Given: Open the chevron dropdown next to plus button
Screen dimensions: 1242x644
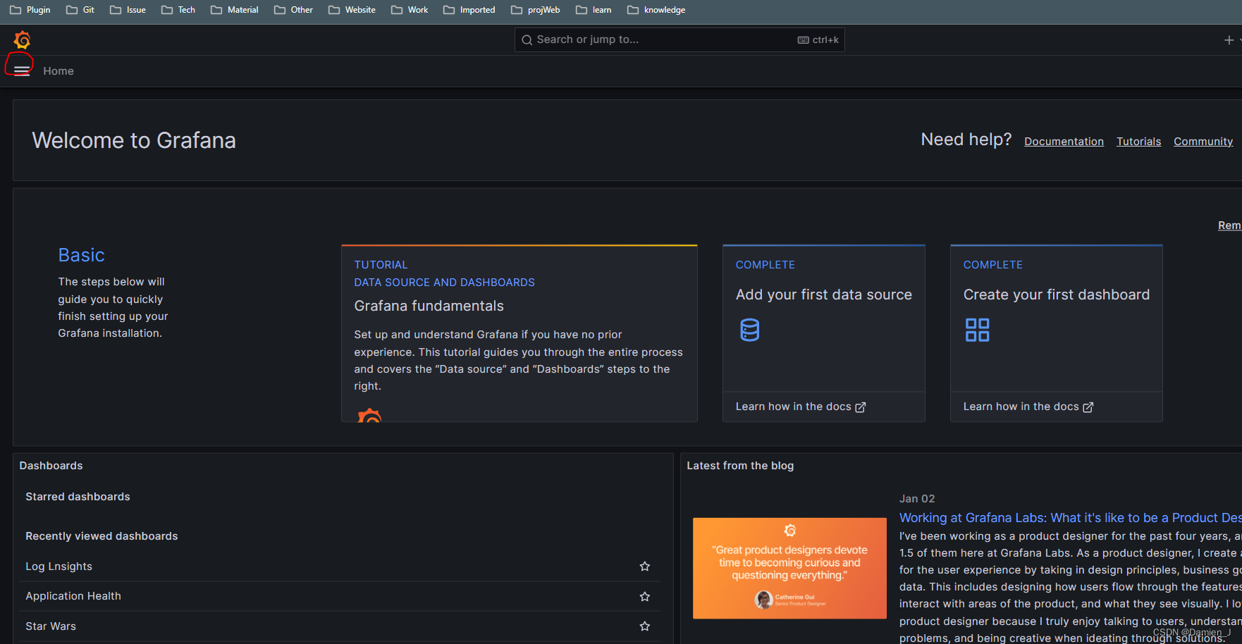Looking at the screenshot, I should pyautogui.click(x=1239, y=39).
